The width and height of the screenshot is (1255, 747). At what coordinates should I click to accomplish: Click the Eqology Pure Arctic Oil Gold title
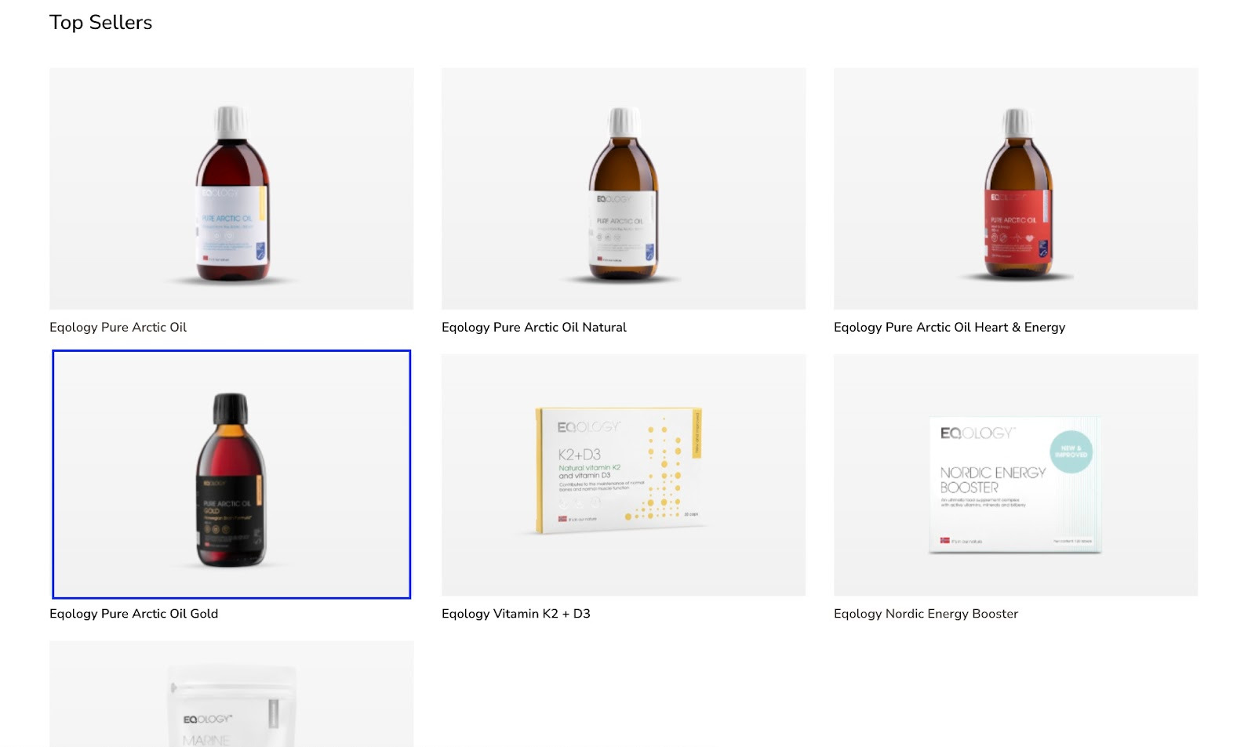pos(134,614)
